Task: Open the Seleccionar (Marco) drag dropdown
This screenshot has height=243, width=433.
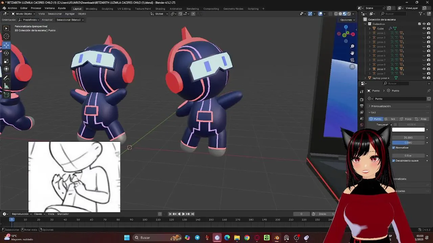Action: [70, 20]
